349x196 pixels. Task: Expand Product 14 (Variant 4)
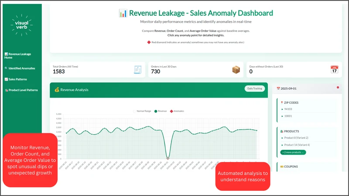click(x=296, y=145)
